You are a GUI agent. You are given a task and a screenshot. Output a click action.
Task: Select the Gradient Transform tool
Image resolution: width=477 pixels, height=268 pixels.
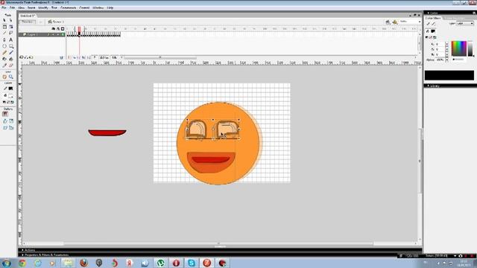pos(11,27)
